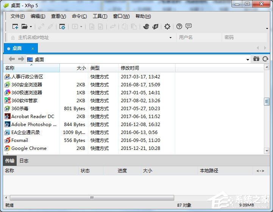This screenshot has height=212, width=273.
Task: Open the session properties toolbar icon
Action: [62, 26]
